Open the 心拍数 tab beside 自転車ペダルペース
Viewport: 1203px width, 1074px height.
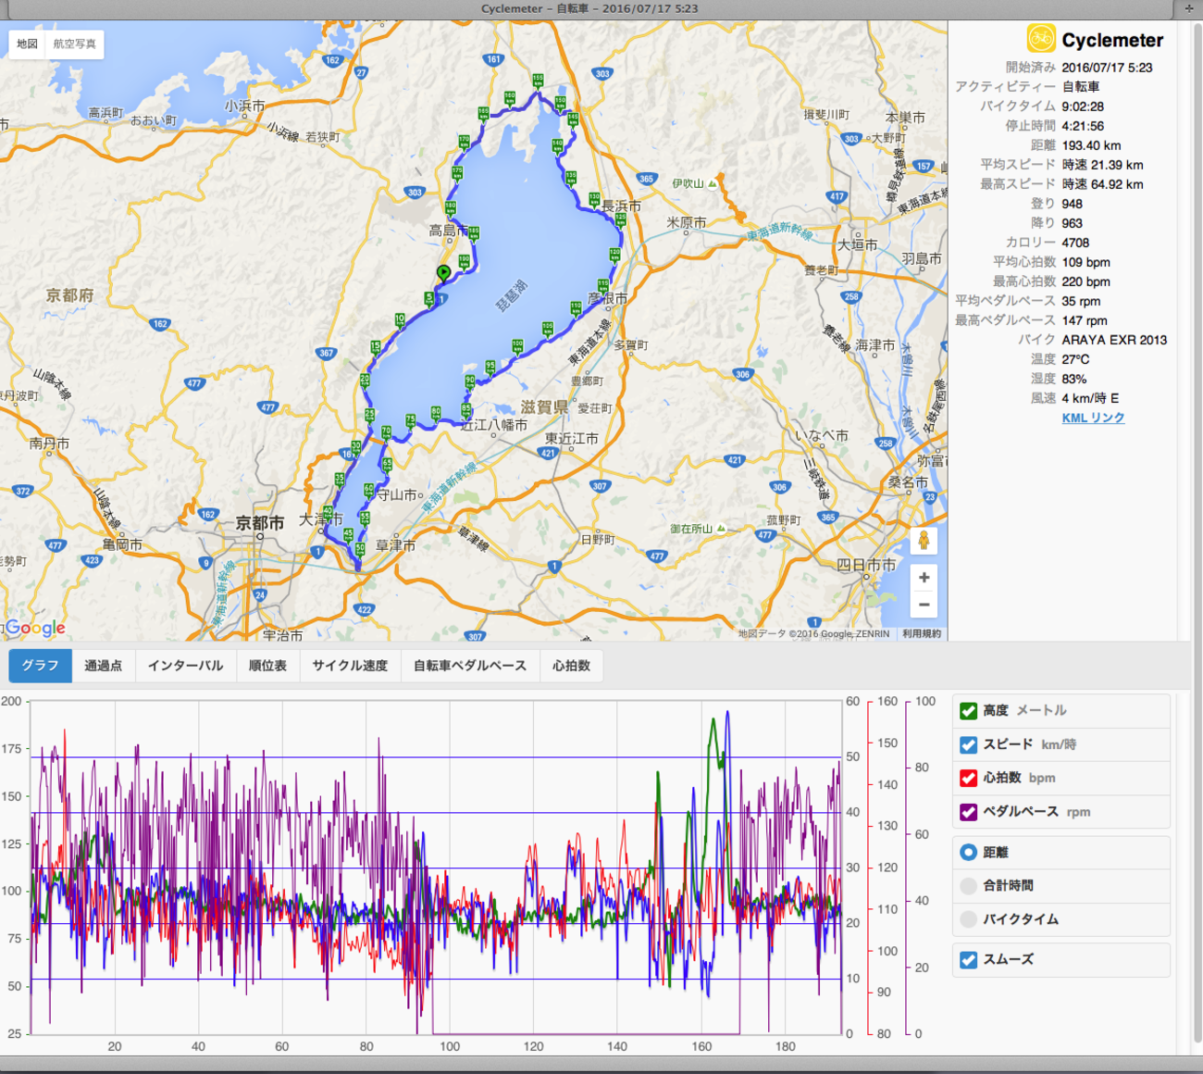571,666
